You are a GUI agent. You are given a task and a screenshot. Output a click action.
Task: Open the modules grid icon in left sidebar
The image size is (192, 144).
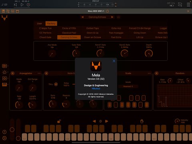pyautogui.click(x=4, y=78)
